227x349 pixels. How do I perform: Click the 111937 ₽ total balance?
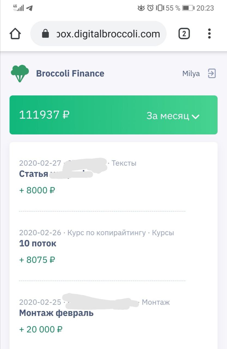tap(44, 115)
